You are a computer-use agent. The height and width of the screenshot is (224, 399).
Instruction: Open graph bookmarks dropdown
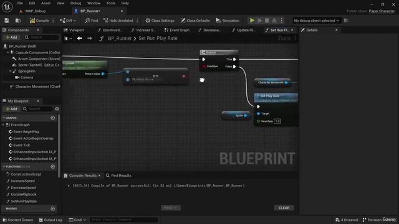(68, 39)
